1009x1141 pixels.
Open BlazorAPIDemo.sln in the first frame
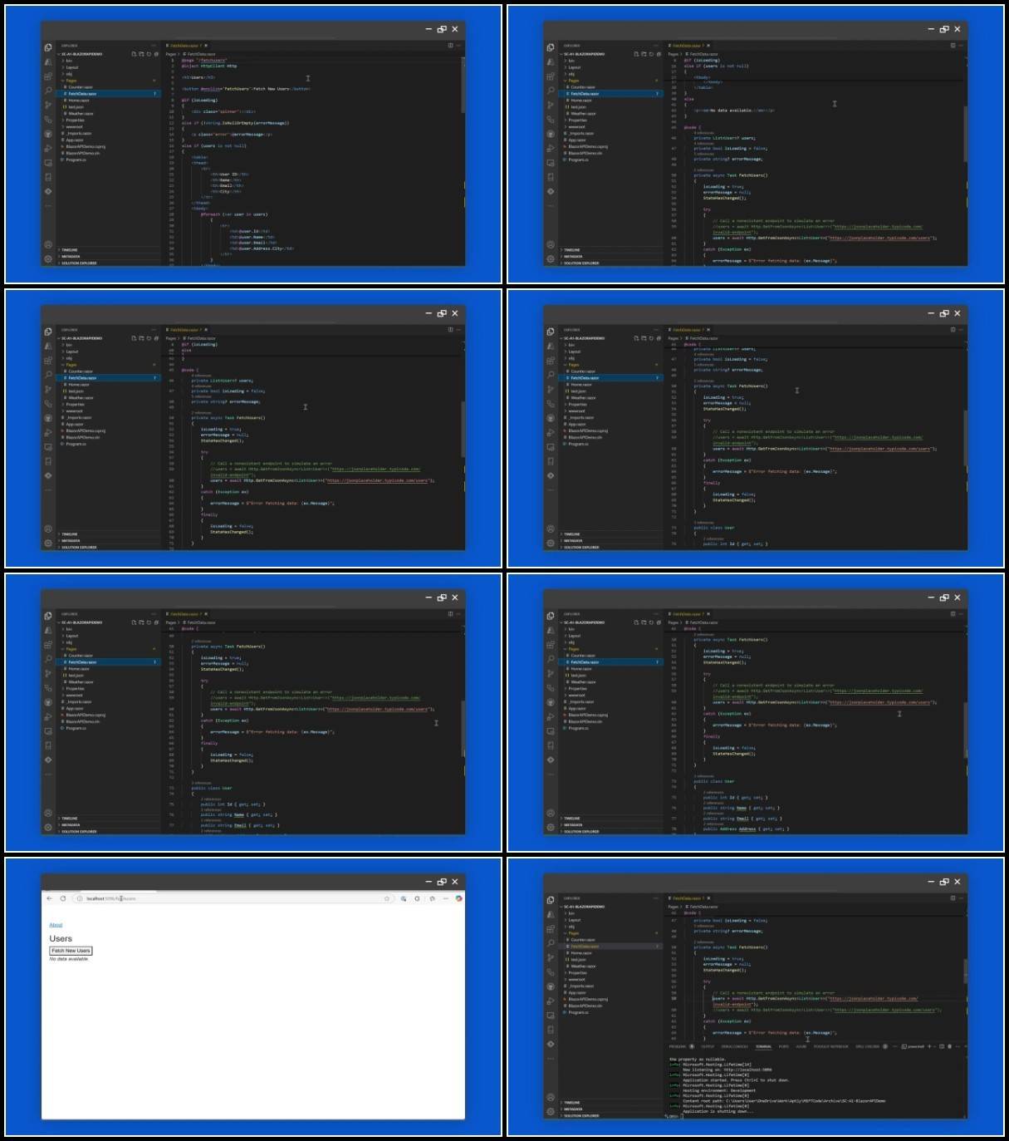coord(110,153)
